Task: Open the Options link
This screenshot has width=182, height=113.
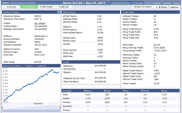Action: 167,3
